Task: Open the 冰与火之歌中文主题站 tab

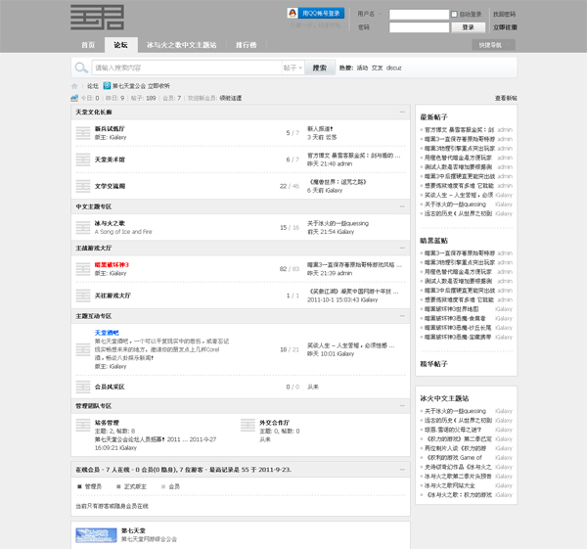Action: 182,45
